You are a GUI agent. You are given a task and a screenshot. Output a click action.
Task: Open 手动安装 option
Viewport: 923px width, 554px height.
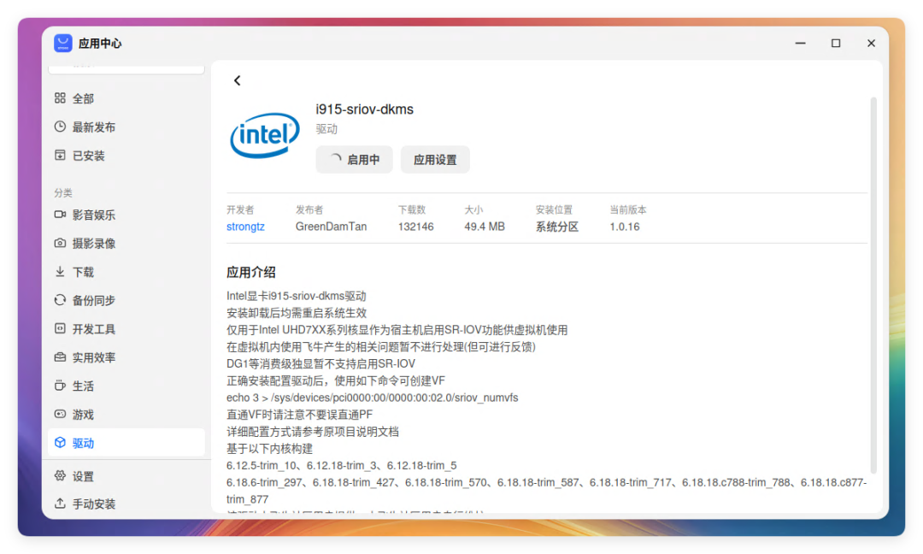coord(126,504)
